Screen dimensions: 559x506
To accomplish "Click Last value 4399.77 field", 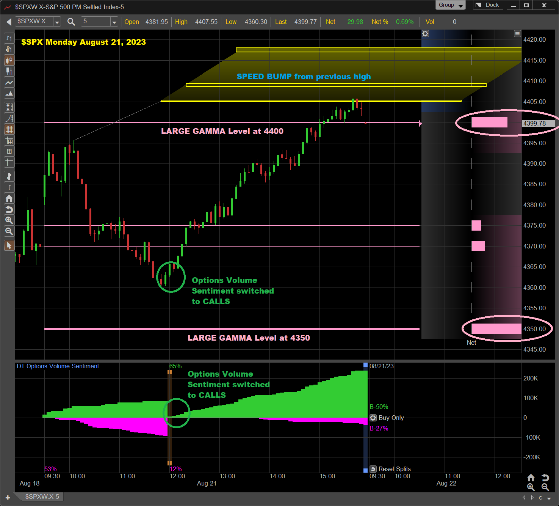I will coord(296,22).
